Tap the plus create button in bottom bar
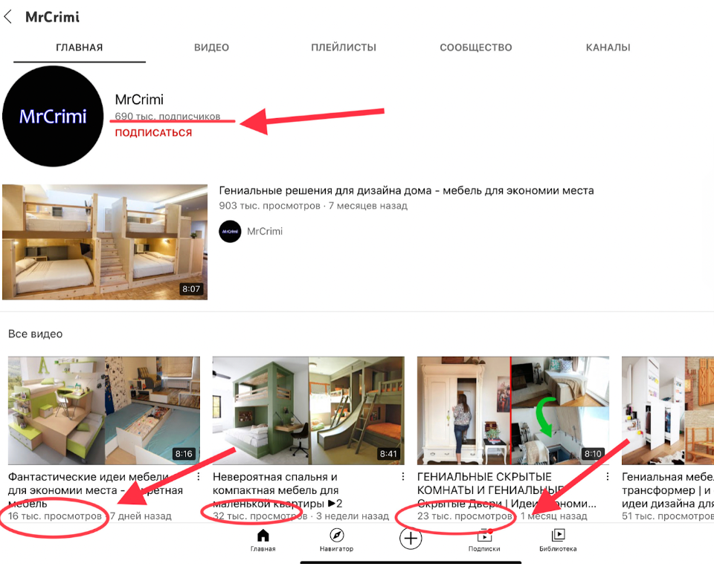 [x=411, y=539]
